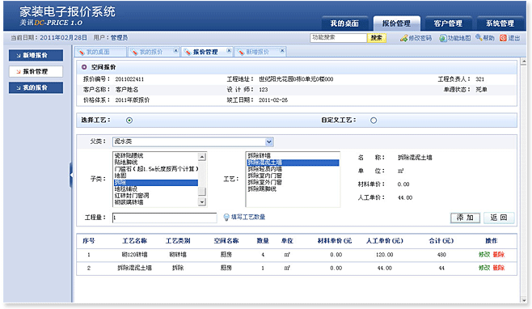532x309 pixels.
Task: Select 门槛石 item in the 子类 list
Action: (156, 169)
